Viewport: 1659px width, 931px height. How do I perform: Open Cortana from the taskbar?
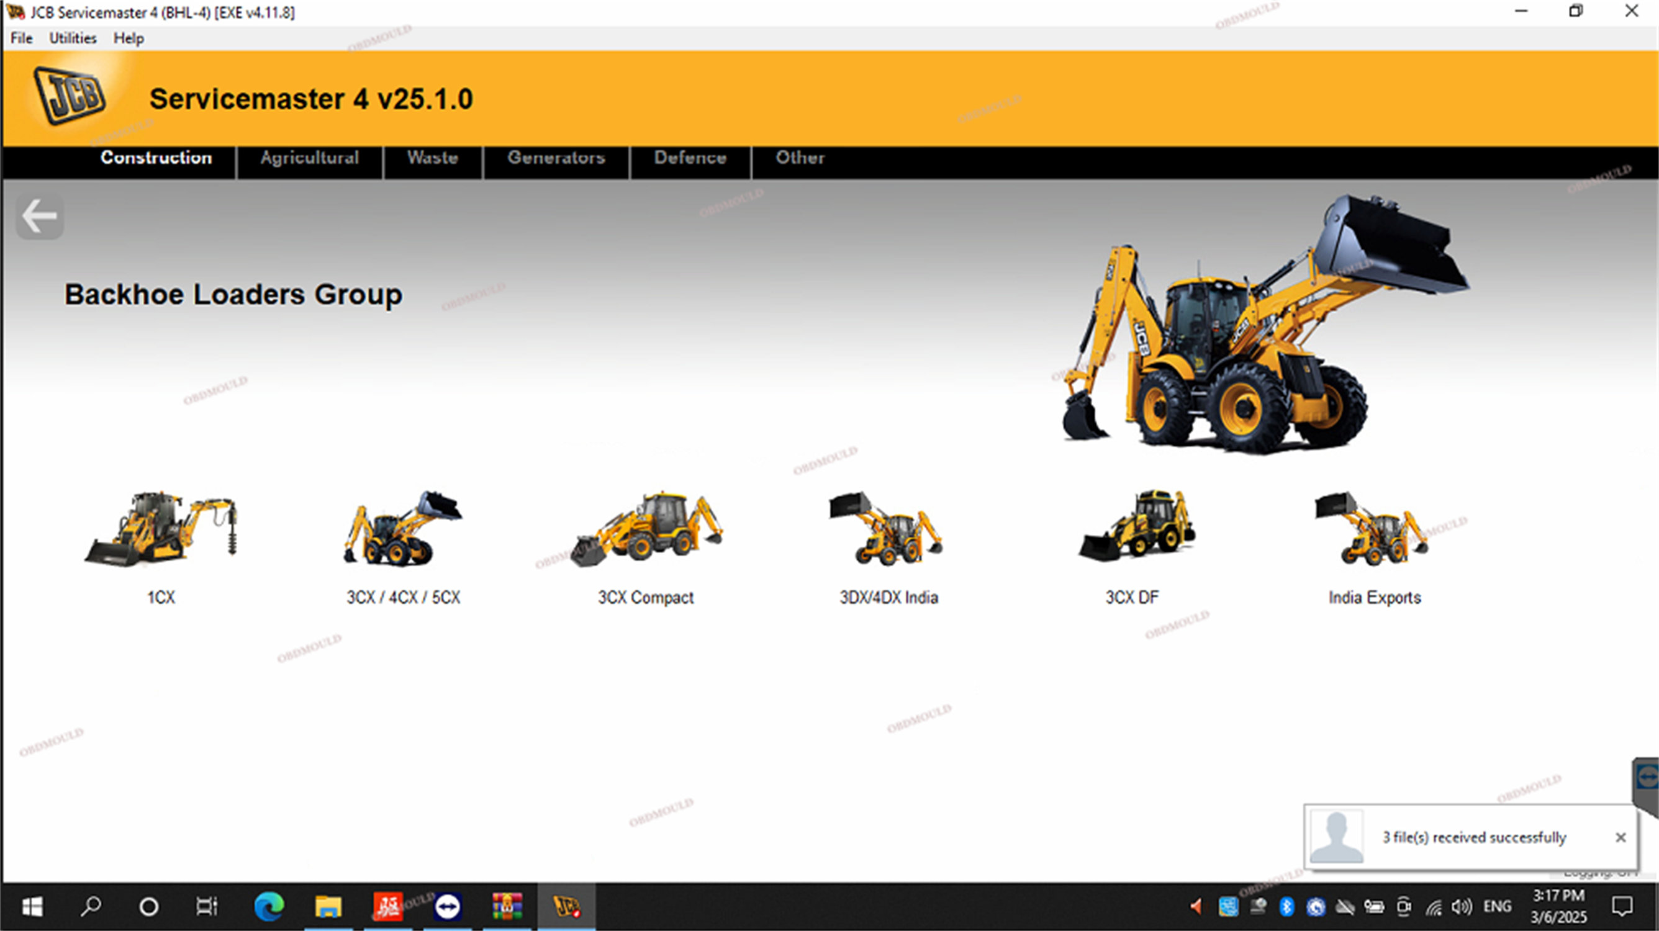coord(149,907)
